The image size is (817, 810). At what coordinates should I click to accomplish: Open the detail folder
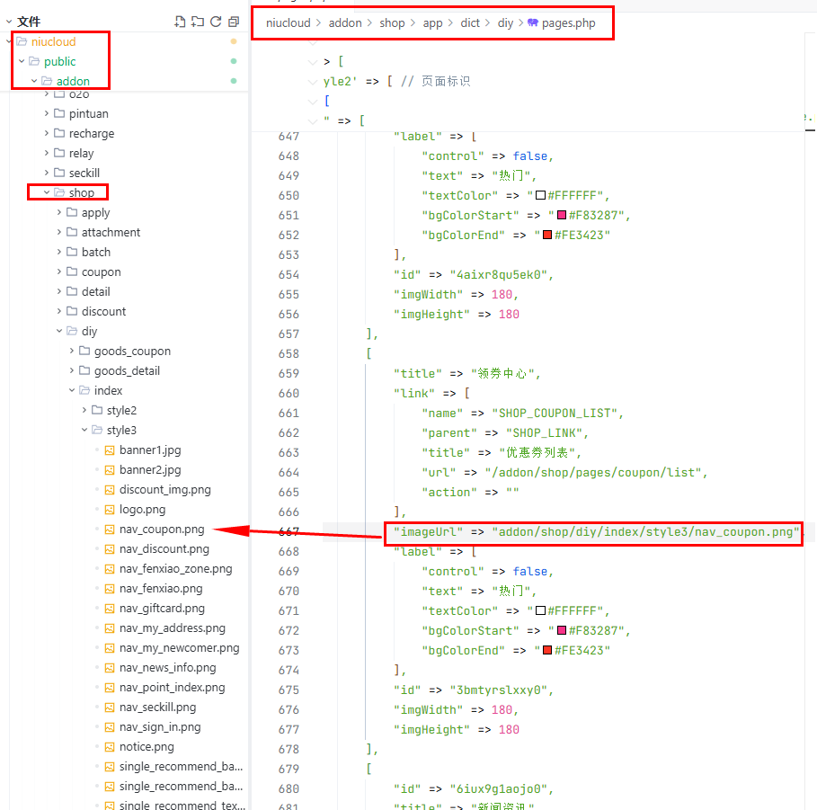tap(96, 292)
